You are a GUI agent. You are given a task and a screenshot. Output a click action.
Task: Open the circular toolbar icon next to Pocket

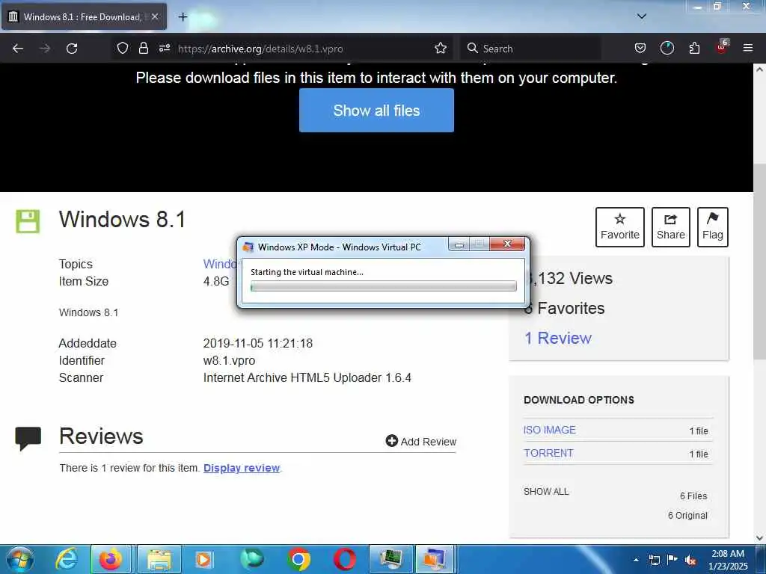(x=667, y=48)
